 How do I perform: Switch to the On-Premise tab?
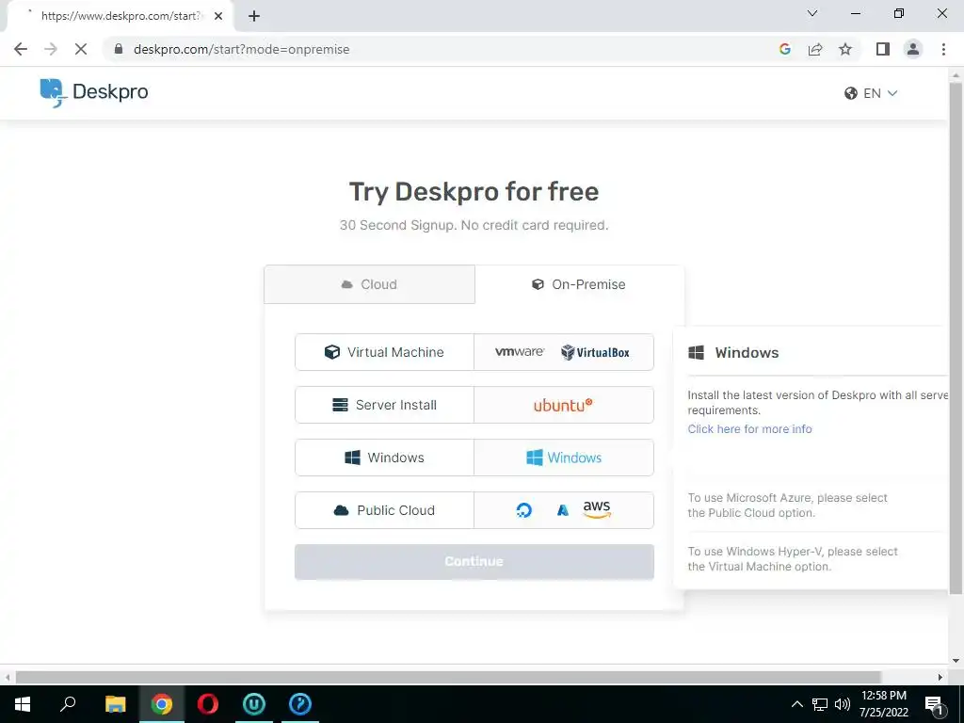point(579,284)
